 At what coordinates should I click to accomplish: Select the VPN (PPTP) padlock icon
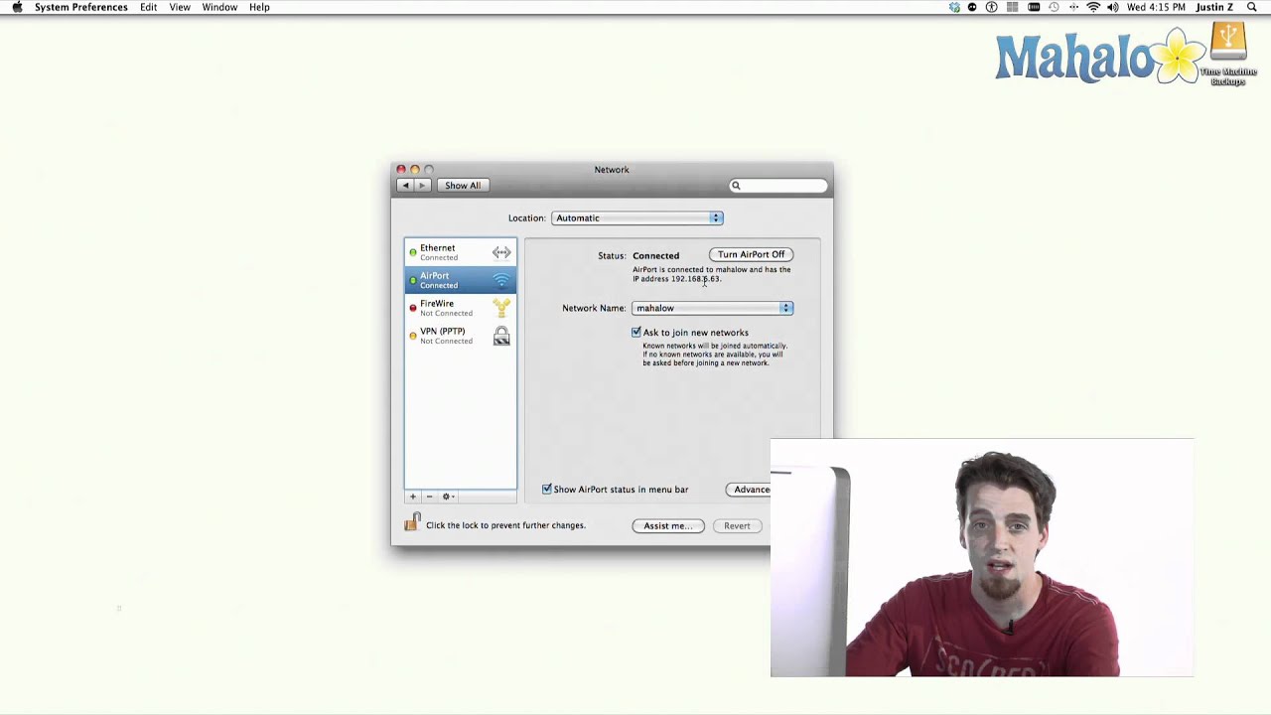[x=501, y=337]
